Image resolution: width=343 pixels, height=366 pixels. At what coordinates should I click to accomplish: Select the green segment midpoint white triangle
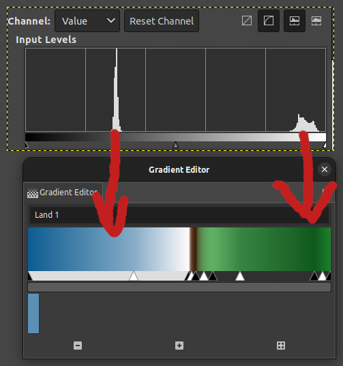[x=240, y=276]
